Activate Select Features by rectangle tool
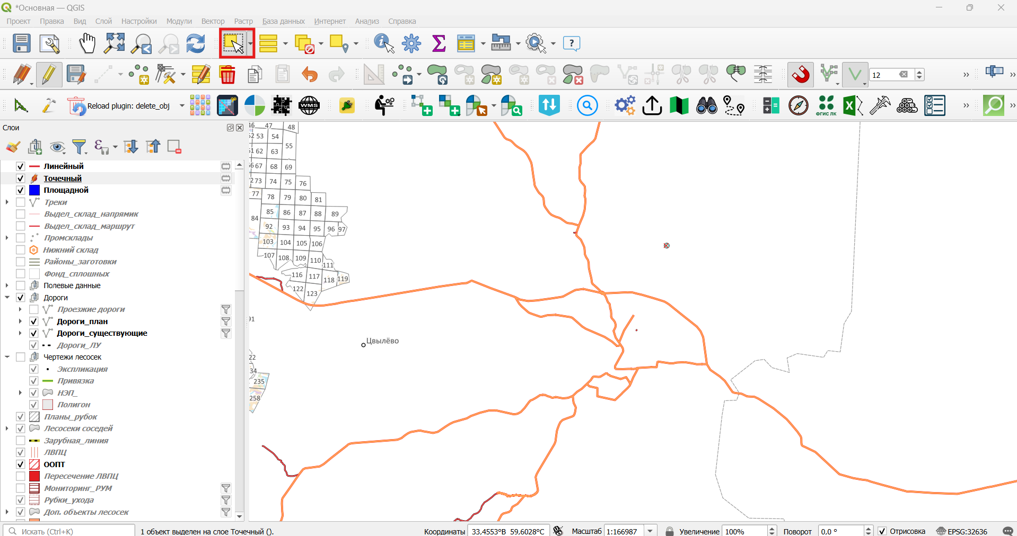The width and height of the screenshot is (1017, 536). point(233,43)
